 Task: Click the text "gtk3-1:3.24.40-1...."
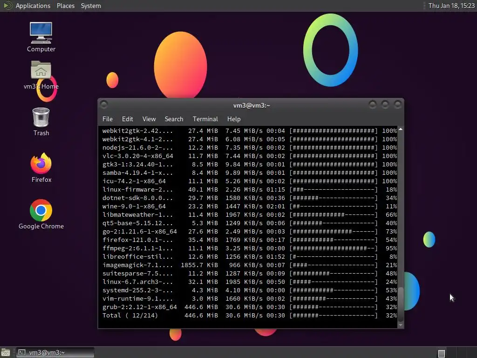click(137, 165)
